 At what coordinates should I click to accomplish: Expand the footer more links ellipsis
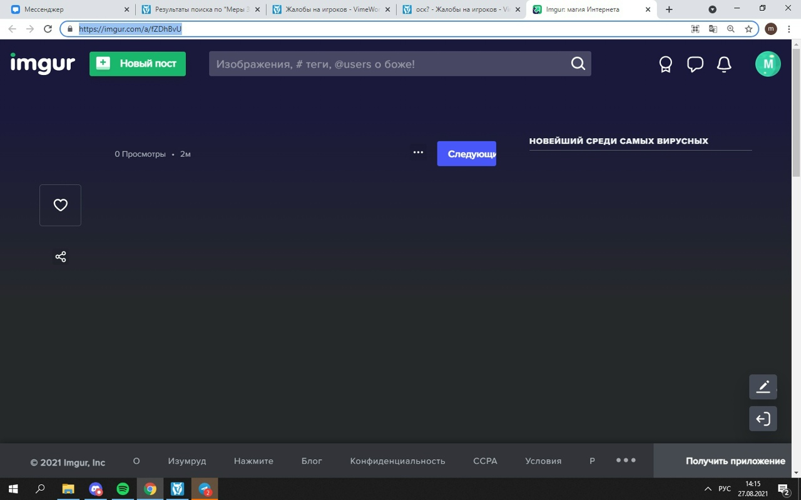pos(626,461)
